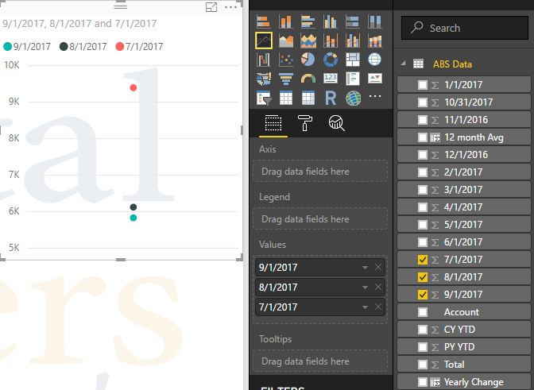Image resolution: width=534 pixels, height=390 pixels.
Task: Select the Card (123) visualization
Action: [x=331, y=79]
